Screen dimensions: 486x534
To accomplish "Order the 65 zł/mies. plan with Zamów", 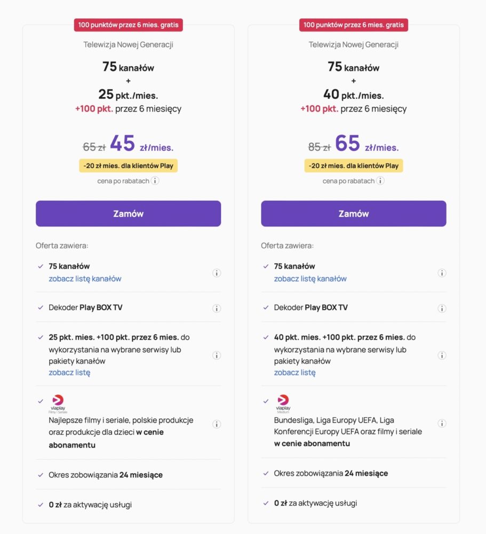I will pos(354,214).
